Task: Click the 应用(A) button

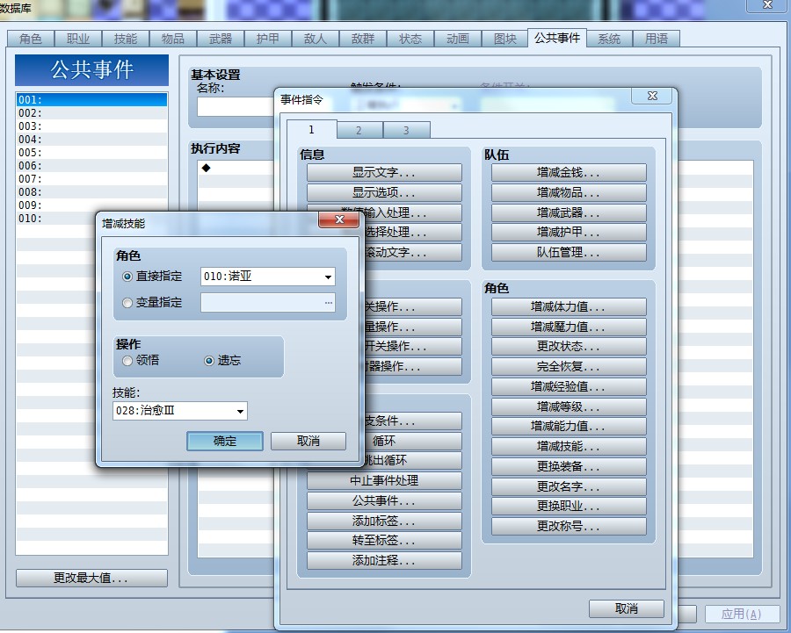Action: [741, 614]
